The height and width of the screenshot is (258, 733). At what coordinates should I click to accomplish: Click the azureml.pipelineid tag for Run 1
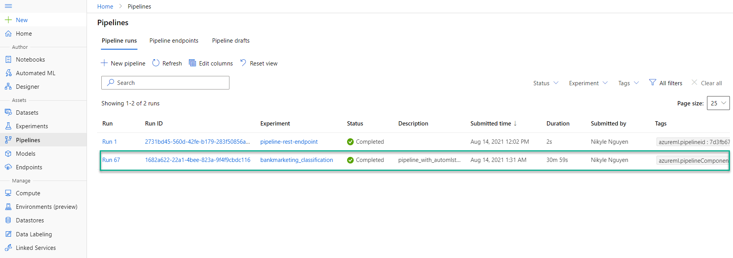[x=693, y=142]
